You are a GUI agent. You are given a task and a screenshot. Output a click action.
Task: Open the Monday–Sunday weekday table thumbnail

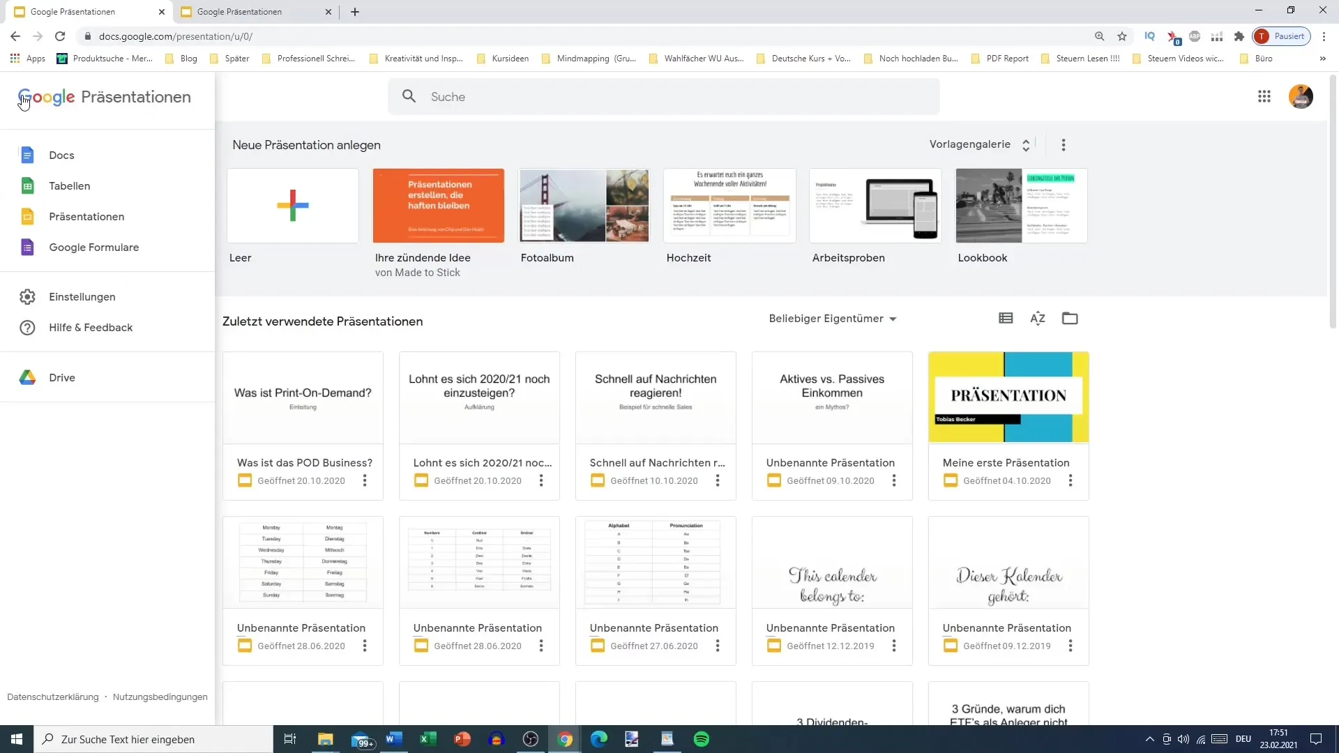click(x=303, y=563)
